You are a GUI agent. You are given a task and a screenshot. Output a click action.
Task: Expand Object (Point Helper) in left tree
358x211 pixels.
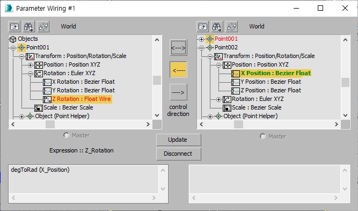tap(21, 117)
